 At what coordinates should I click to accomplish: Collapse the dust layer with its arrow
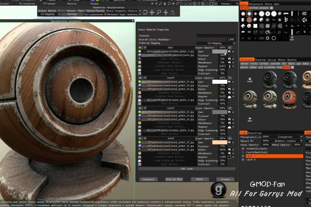click(140, 48)
